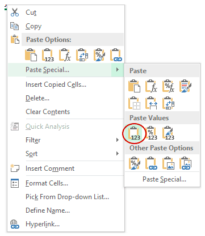This screenshot has width=205, height=236.
Task: Open the Filter menu entry
Action: [x=66, y=140]
